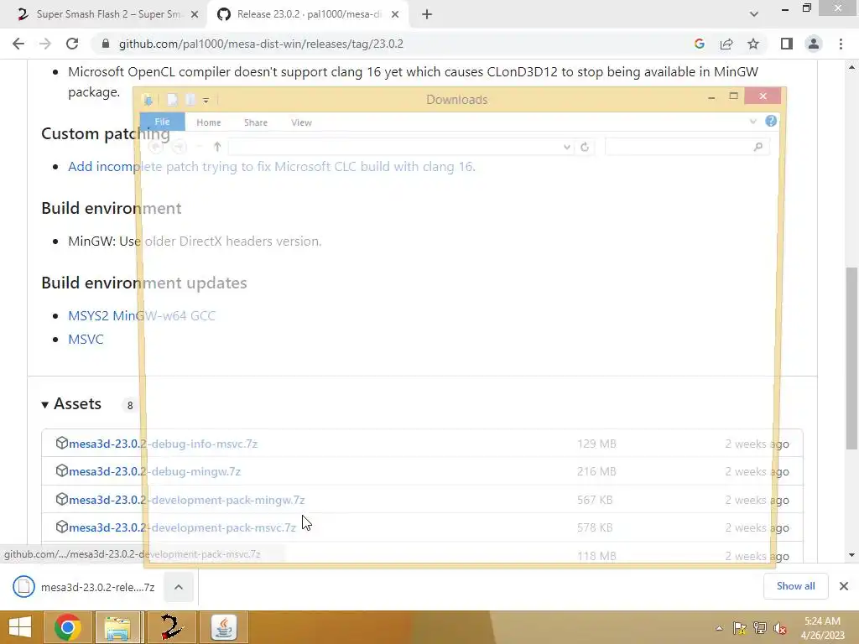Click help icon in Downloads window
This screenshot has width=859, height=644.
(771, 121)
